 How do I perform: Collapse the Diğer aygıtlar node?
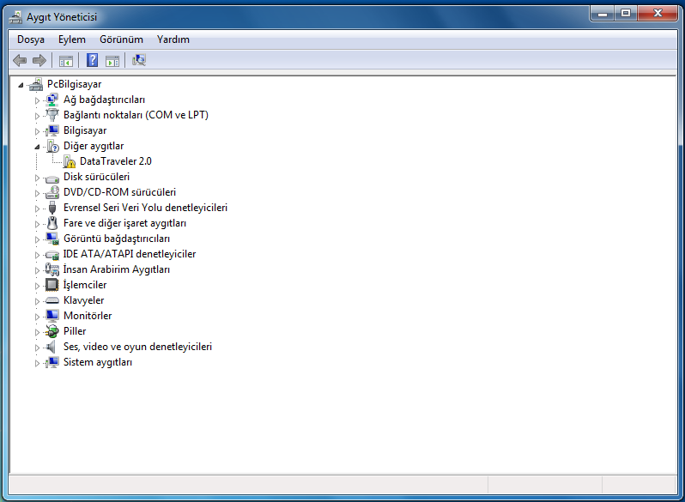[37, 147]
